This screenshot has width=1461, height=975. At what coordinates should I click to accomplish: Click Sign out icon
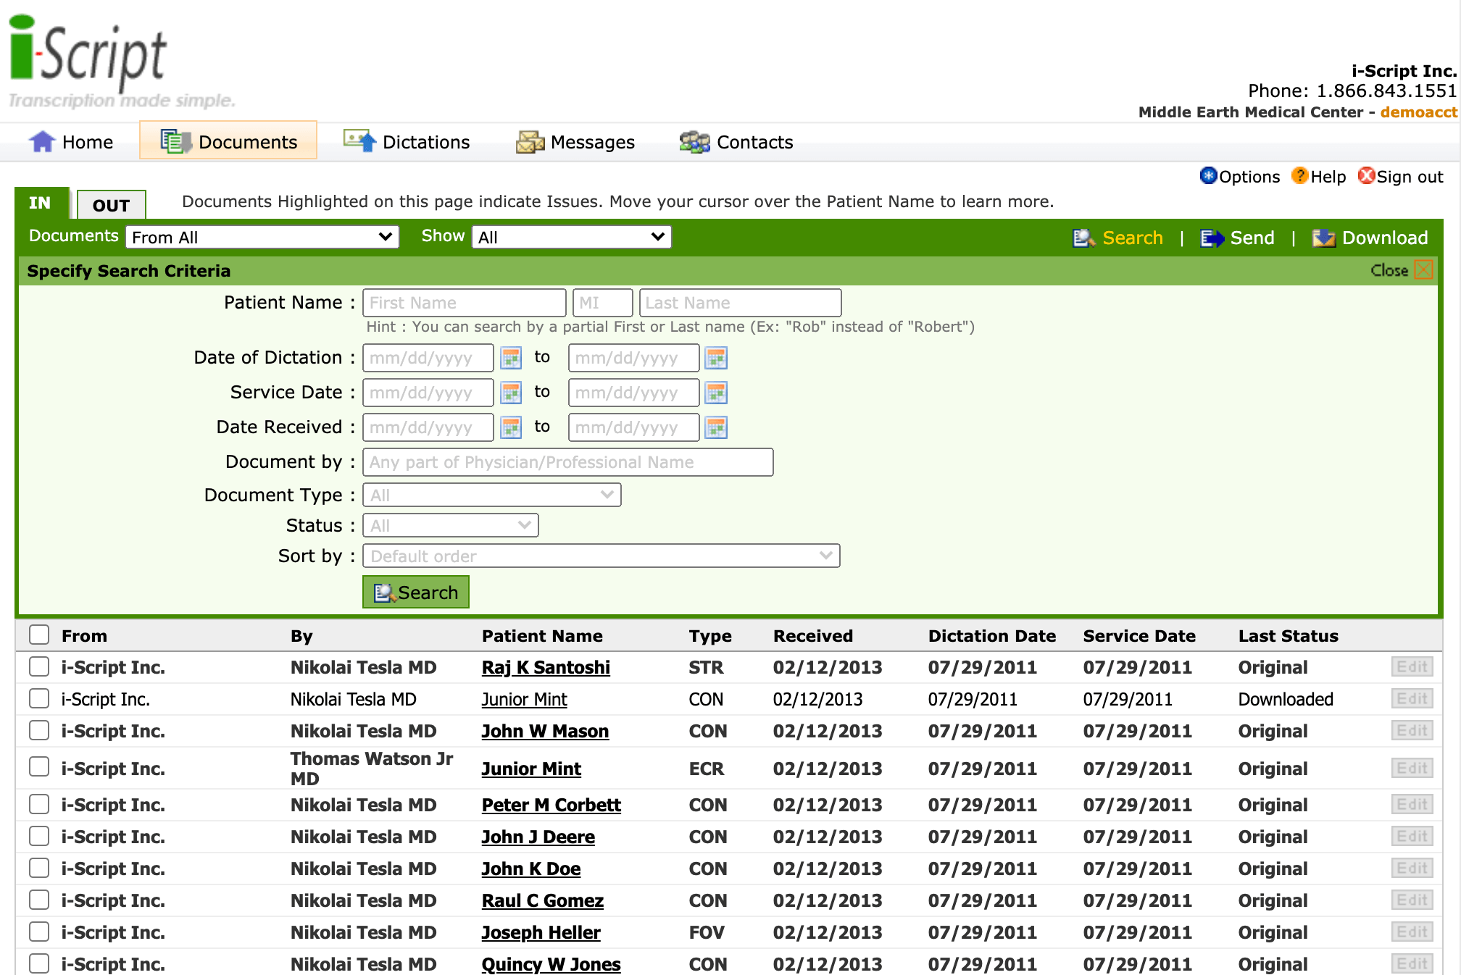point(1366,176)
